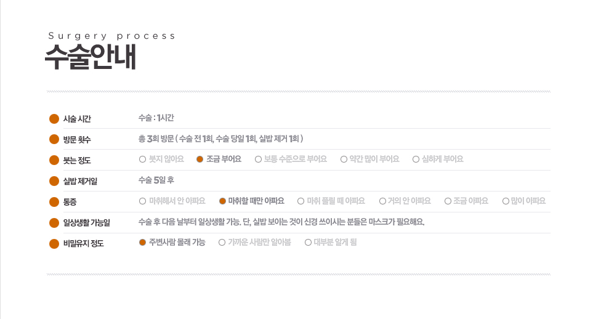
Task: Choose the 대부분 알게 됨 option
Action: (309, 243)
